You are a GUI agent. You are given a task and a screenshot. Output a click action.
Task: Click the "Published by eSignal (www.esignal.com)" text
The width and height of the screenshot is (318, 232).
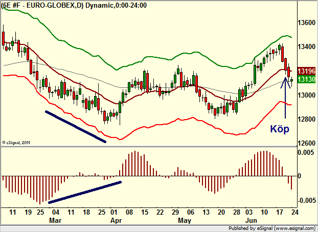pos(272,228)
